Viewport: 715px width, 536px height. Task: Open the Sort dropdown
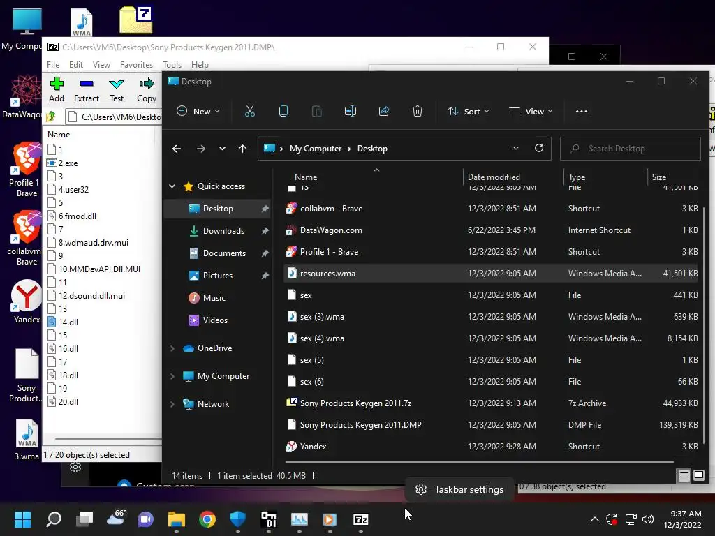click(x=469, y=111)
